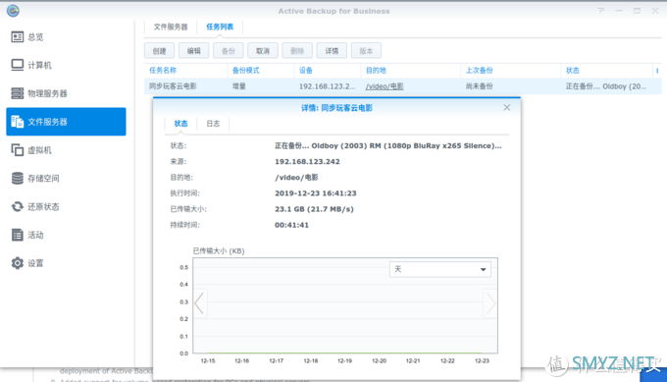
Task: Click the 备份 backup button
Action: (228, 51)
